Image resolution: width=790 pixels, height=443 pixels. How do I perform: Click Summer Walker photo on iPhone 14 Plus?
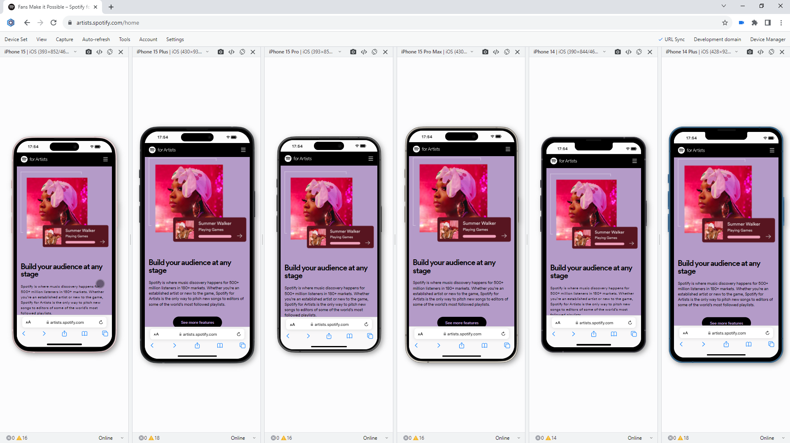(718, 199)
